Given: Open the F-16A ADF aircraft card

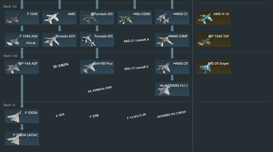Looking at the screenshot, I should tap(22, 67).
